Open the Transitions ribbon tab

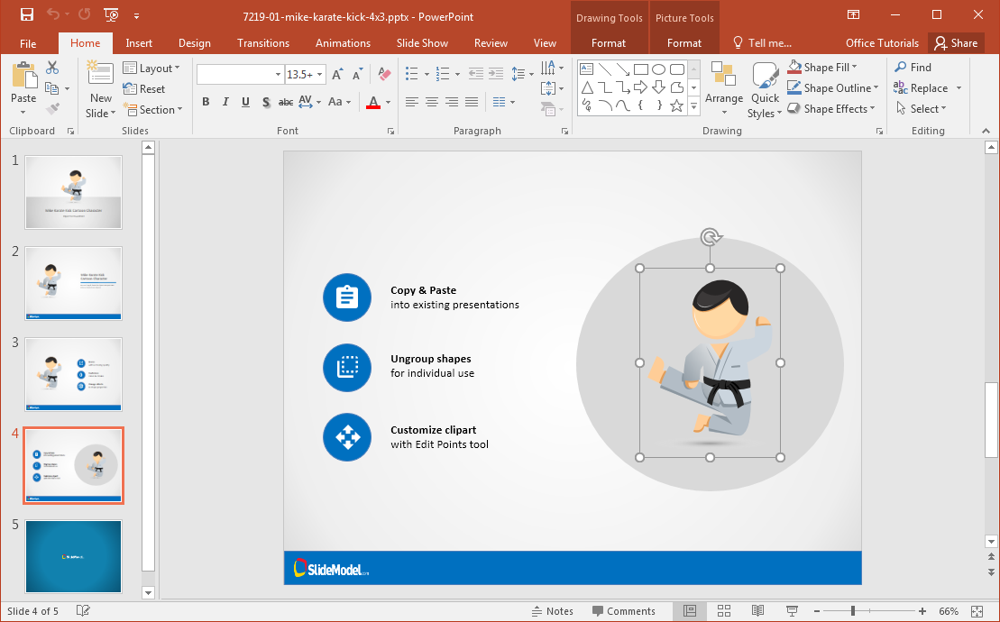(262, 43)
